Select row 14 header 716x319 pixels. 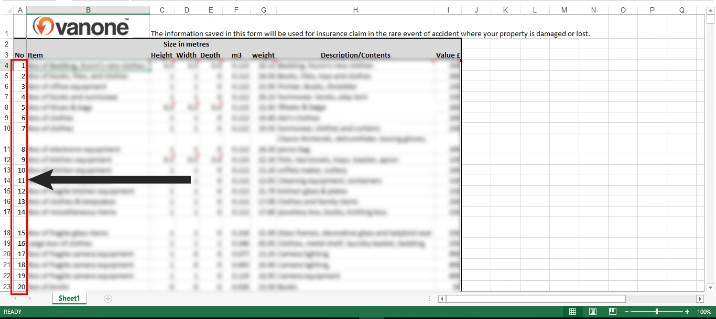click(6, 180)
